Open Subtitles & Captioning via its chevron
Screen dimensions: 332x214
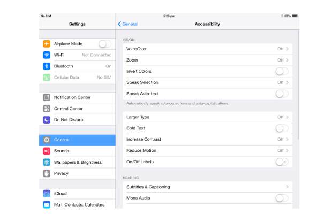pos(288,187)
